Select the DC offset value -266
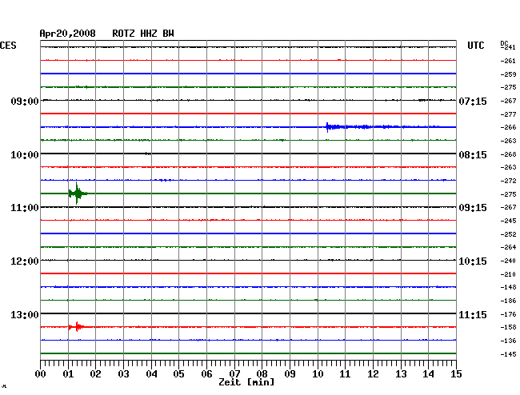520x395 pixels. click(508, 127)
